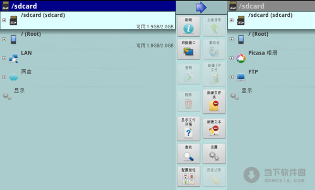The width and height of the screenshot is (315, 190).
Task: Click the 可用 1.9GB/2.0GB free space text
Action: point(155,27)
